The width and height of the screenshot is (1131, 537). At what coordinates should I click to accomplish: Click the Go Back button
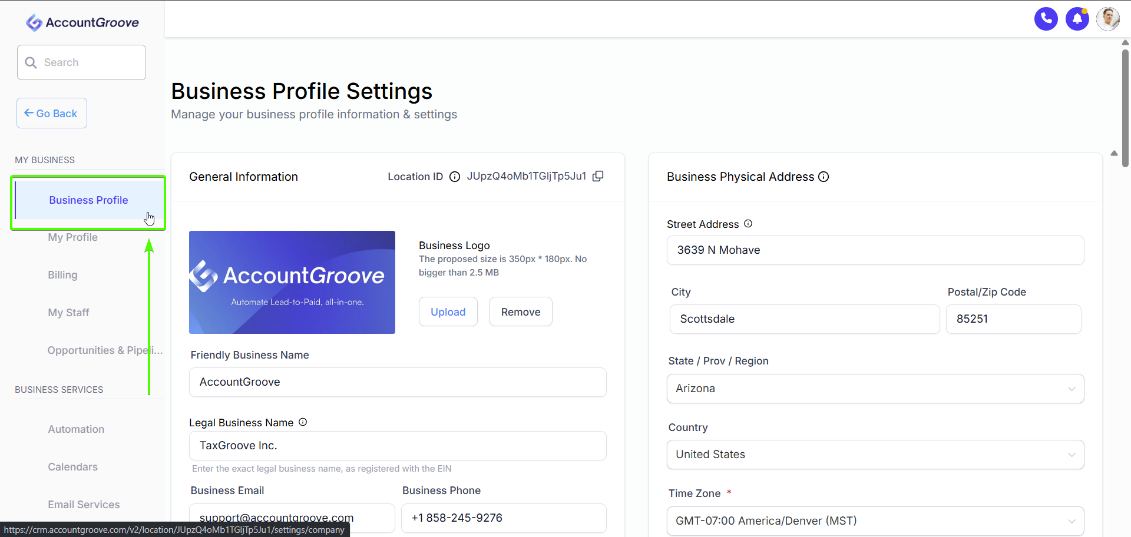[52, 113]
